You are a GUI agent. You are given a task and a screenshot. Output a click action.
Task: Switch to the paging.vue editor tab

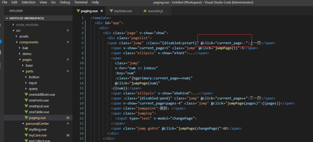pyautogui.click(x=89, y=11)
